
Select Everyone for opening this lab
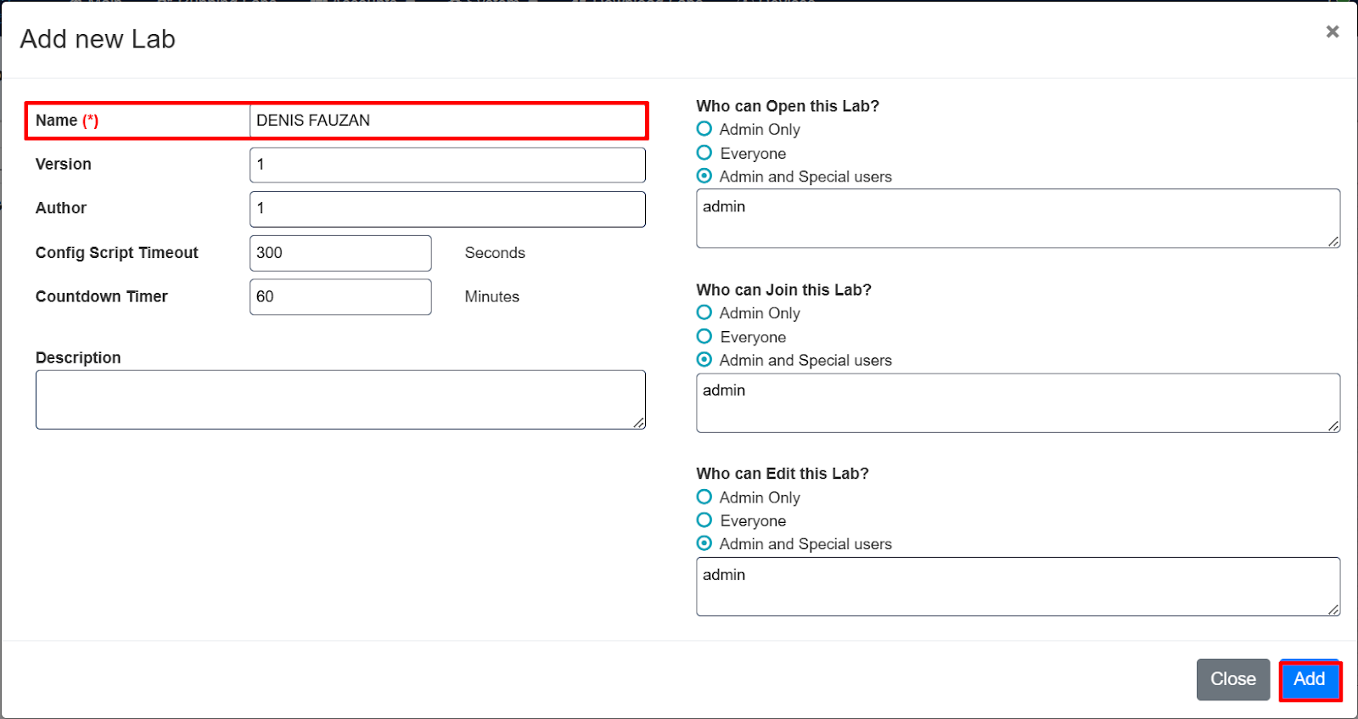coord(704,153)
